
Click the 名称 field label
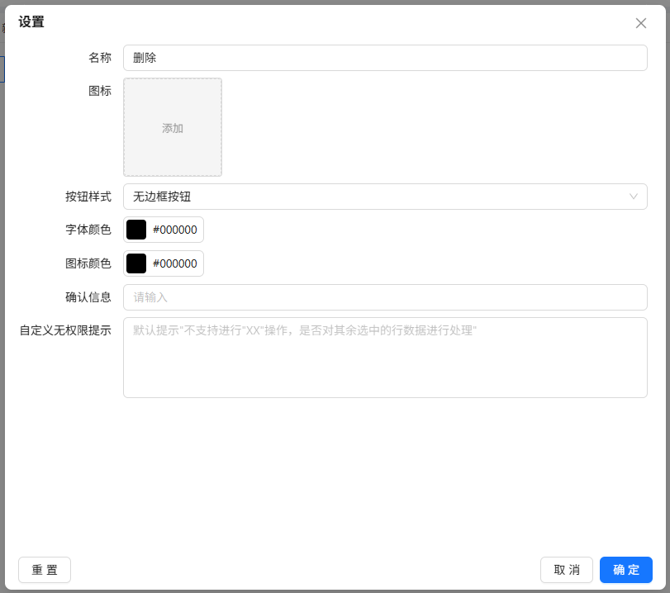(x=100, y=58)
